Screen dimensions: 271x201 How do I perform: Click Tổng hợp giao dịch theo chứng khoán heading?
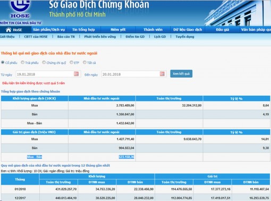pyautogui.click(x=30, y=92)
